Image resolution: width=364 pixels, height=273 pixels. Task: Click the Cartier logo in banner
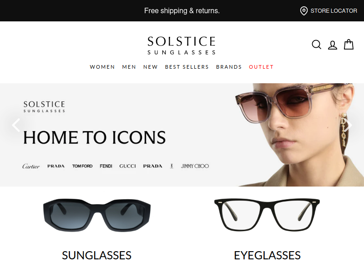31,166
